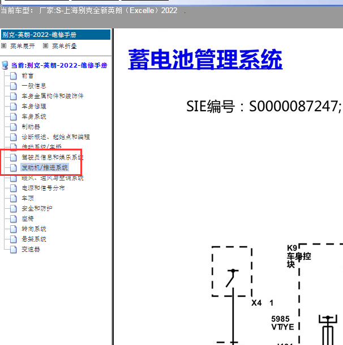Viewport: 343px width, 345px height.
Task: Open the 一般信息 chapter
Action: tap(34, 86)
